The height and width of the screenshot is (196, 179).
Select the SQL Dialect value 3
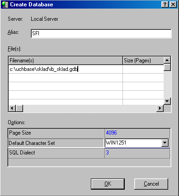tap(107, 153)
